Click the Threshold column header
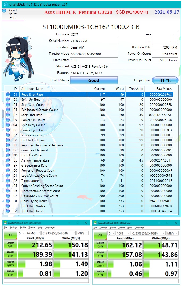This screenshot has height=286, width=182. click(x=135, y=89)
